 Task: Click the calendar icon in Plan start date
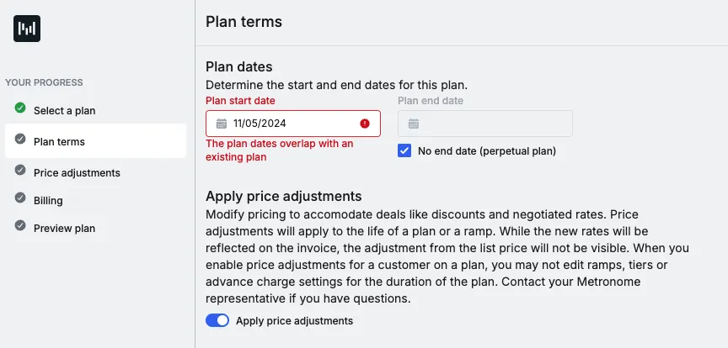point(222,124)
